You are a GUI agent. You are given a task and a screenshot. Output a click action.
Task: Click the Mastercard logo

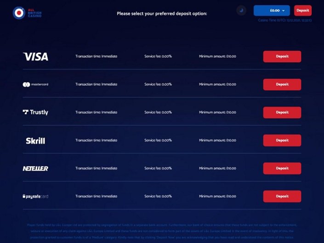(x=35, y=84)
